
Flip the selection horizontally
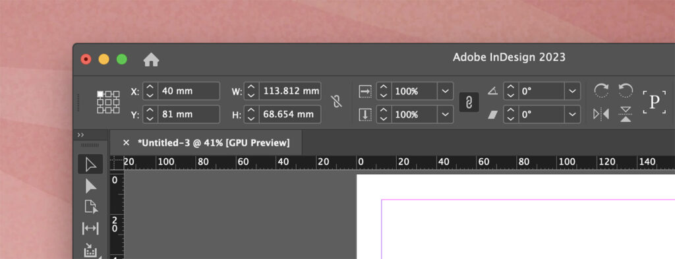(x=601, y=114)
